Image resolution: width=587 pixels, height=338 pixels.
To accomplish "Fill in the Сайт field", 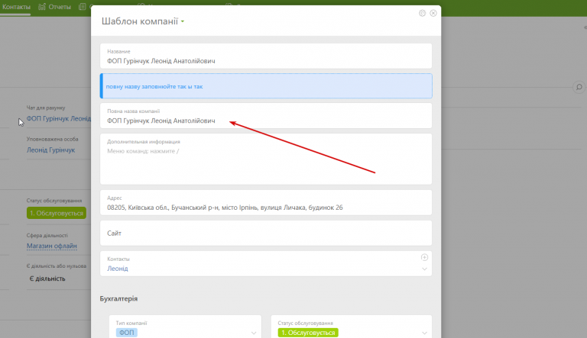I will pyautogui.click(x=266, y=233).
